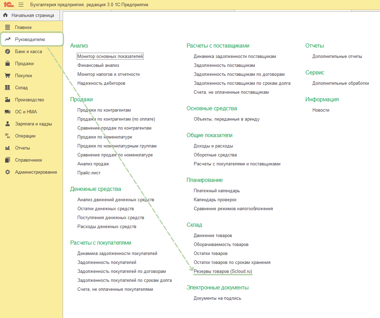This screenshot has height=318, width=380.
Task: Click the Отчеты bar chart icon
Action: pyautogui.click(x=8, y=148)
